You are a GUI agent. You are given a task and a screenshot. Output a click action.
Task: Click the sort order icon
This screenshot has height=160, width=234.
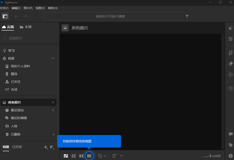click(x=114, y=156)
